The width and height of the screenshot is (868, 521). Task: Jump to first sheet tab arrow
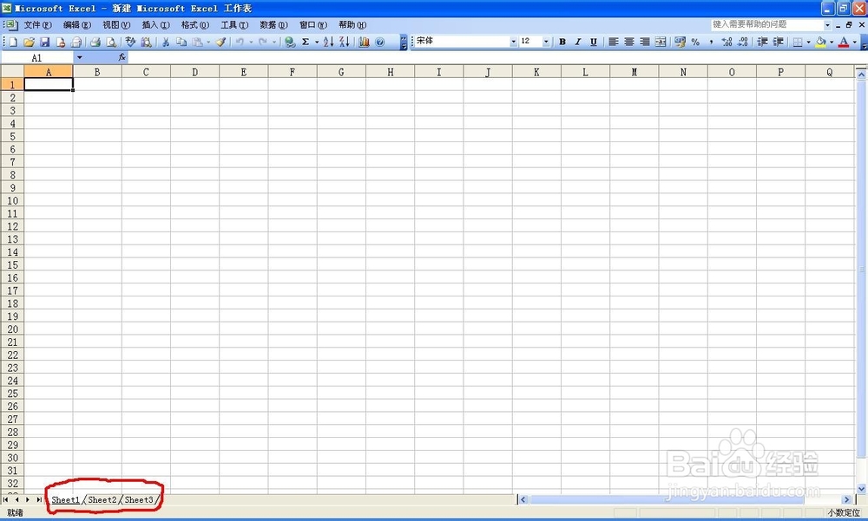(x=5, y=500)
